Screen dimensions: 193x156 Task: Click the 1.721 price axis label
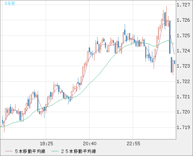point(183,97)
